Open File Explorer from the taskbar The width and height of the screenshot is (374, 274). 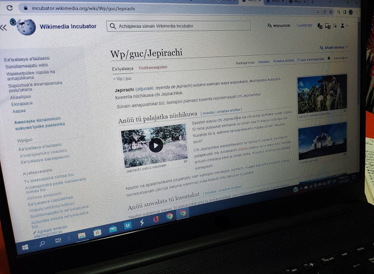pyautogui.click(x=81, y=236)
